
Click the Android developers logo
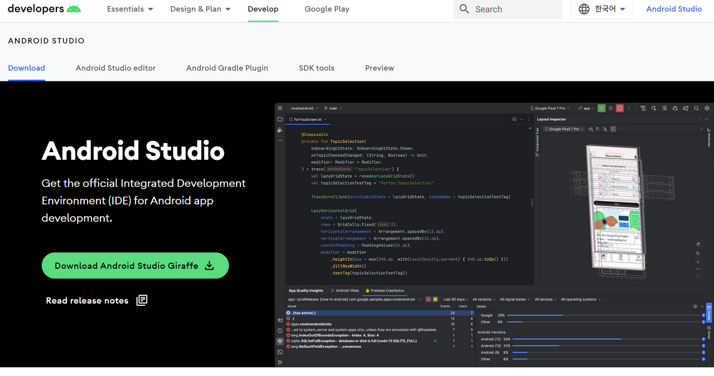[x=44, y=9]
